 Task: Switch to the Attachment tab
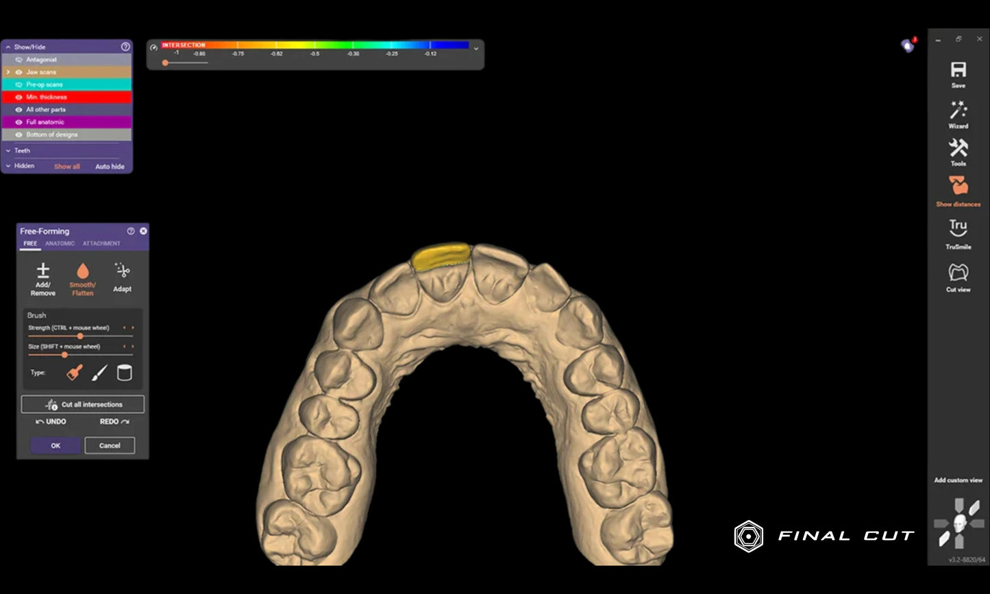(101, 244)
